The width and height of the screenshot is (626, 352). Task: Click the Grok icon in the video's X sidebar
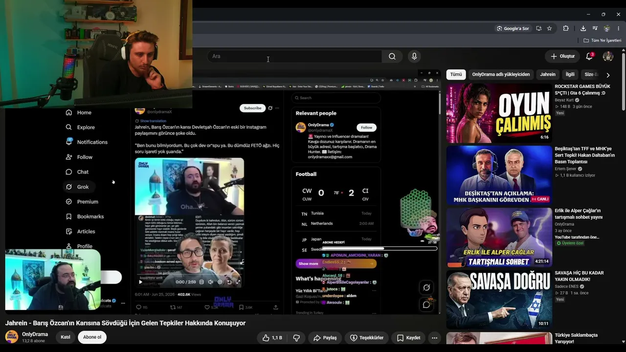click(x=69, y=187)
